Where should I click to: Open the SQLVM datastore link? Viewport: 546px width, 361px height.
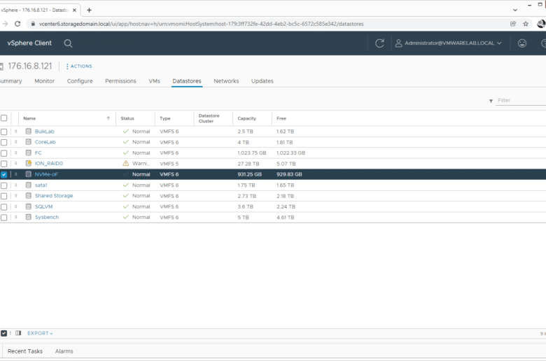point(44,206)
